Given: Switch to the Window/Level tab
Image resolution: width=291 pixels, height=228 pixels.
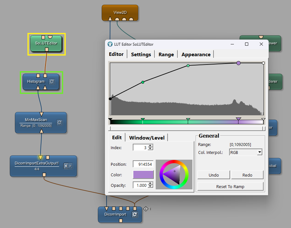Looking at the screenshot, I should 147,138.
